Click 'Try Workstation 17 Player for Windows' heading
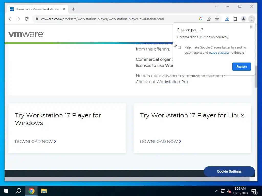This screenshot has height=196, width=262. (x=58, y=119)
